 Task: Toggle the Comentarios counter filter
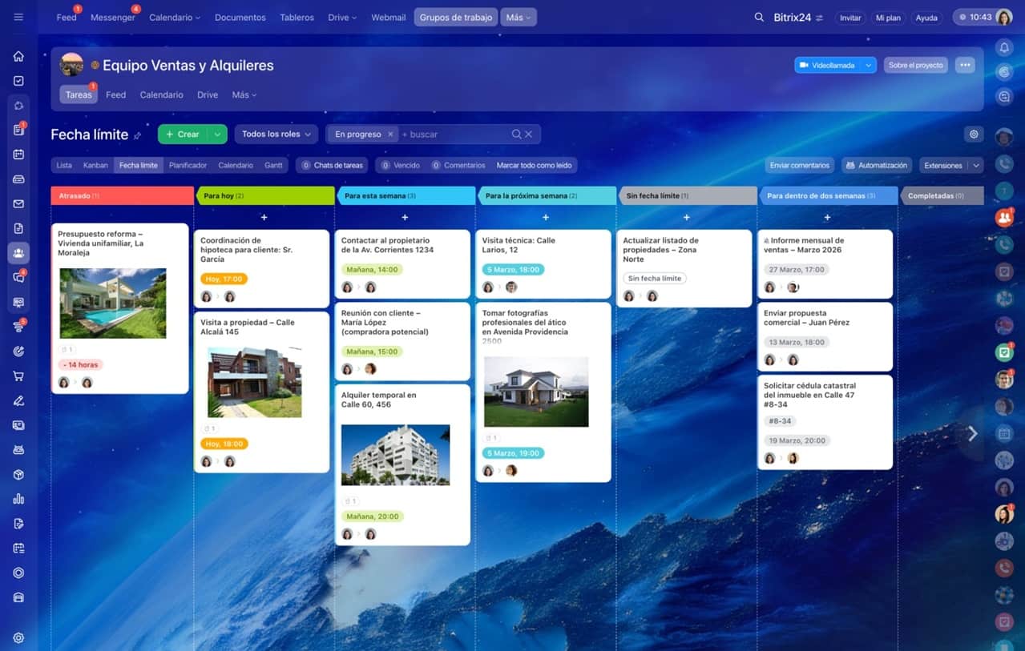(458, 165)
